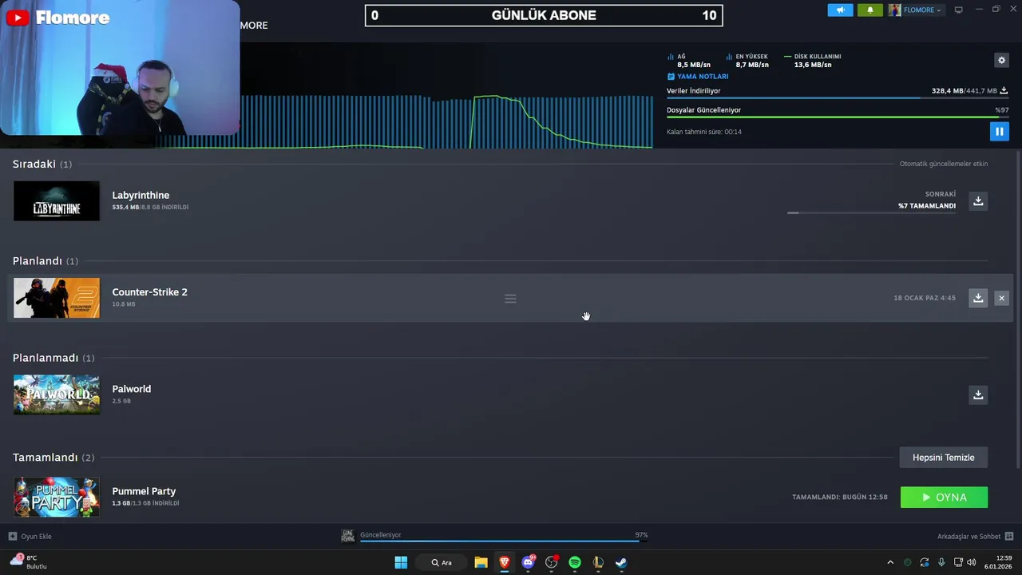Click Otomatik güncellemeler etkin text

944,164
